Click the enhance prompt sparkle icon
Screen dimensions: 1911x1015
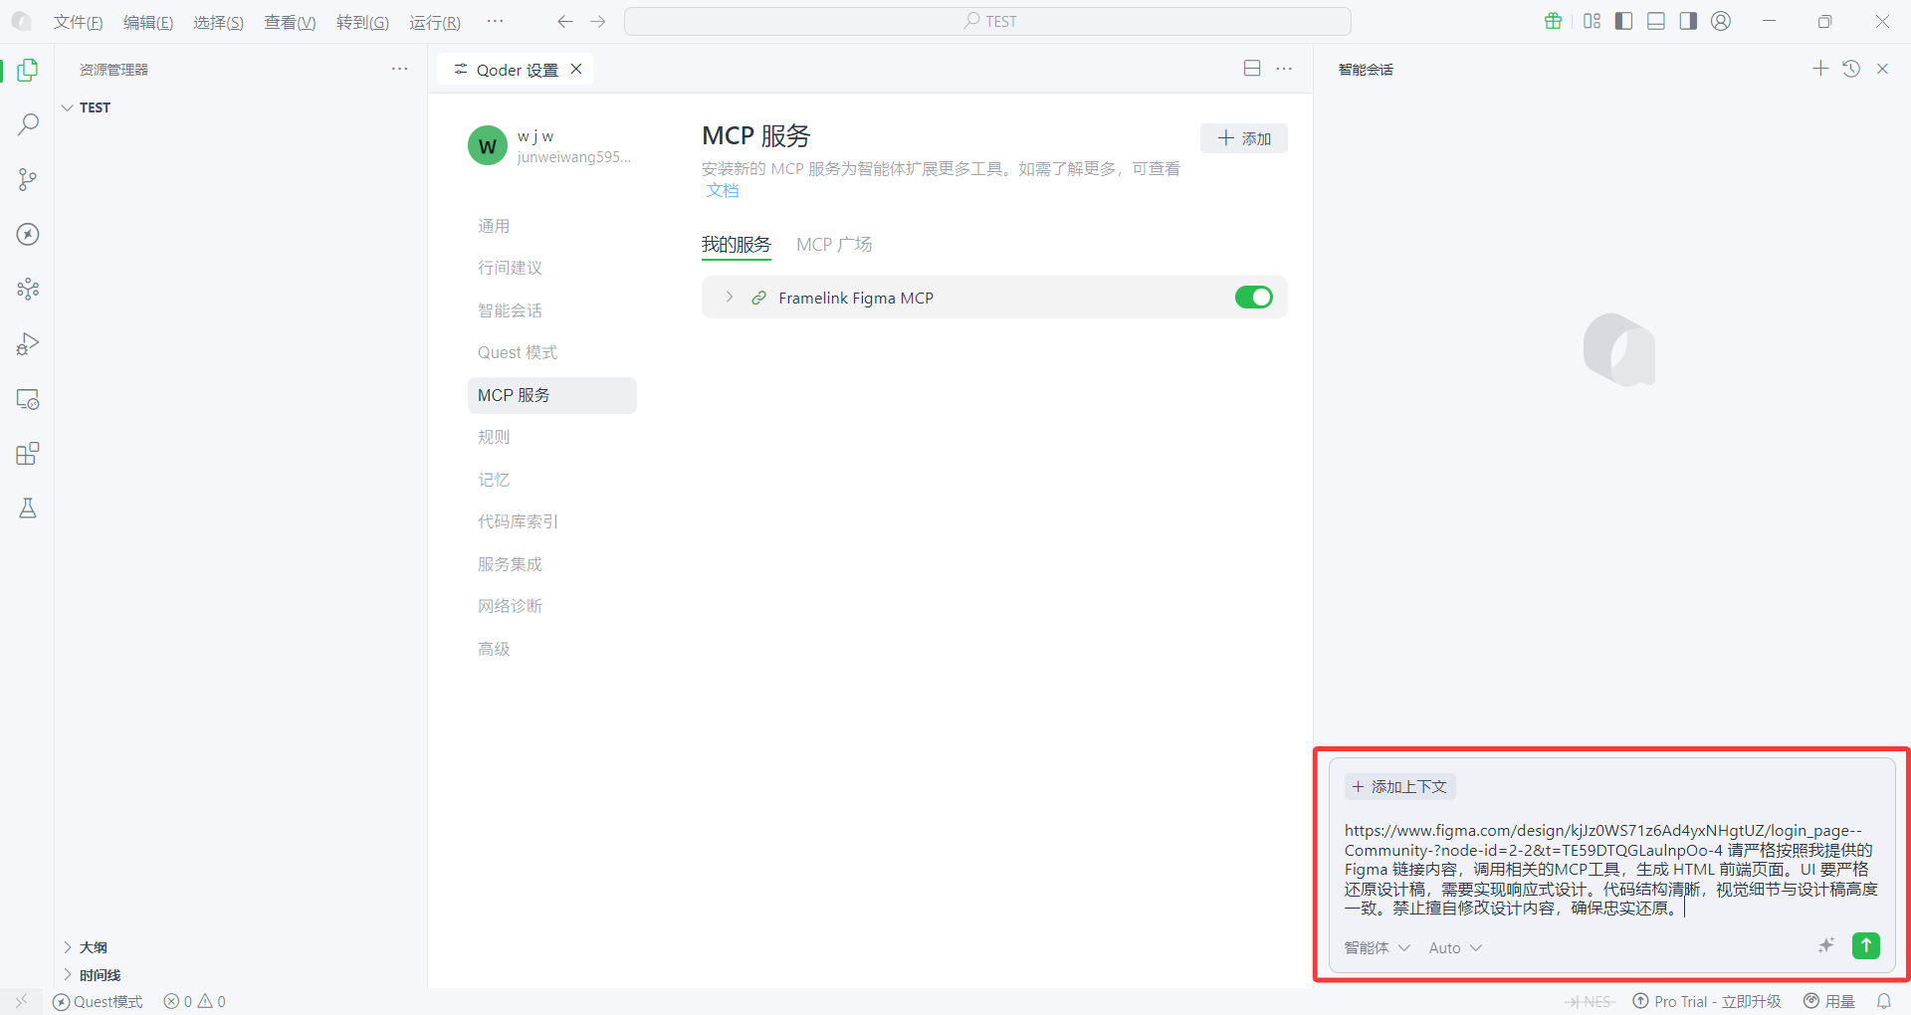tap(1825, 946)
